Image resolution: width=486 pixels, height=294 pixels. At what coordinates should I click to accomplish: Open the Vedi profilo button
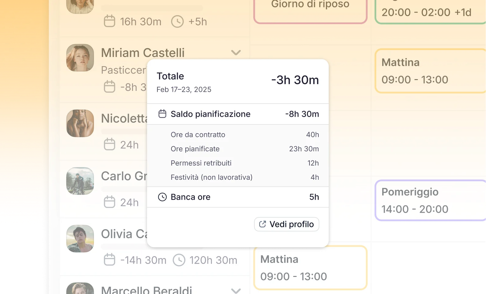tap(286, 224)
